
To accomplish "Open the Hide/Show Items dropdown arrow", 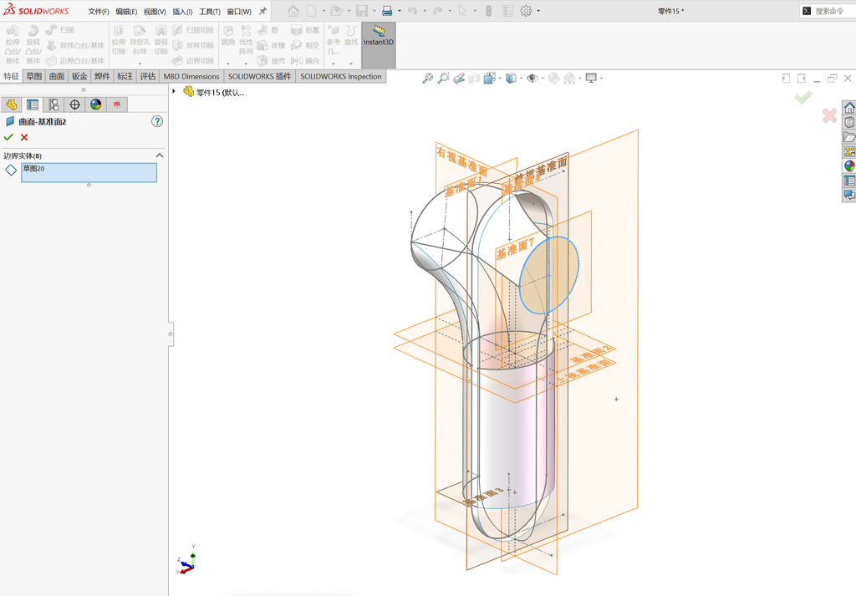I will coord(543,78).
